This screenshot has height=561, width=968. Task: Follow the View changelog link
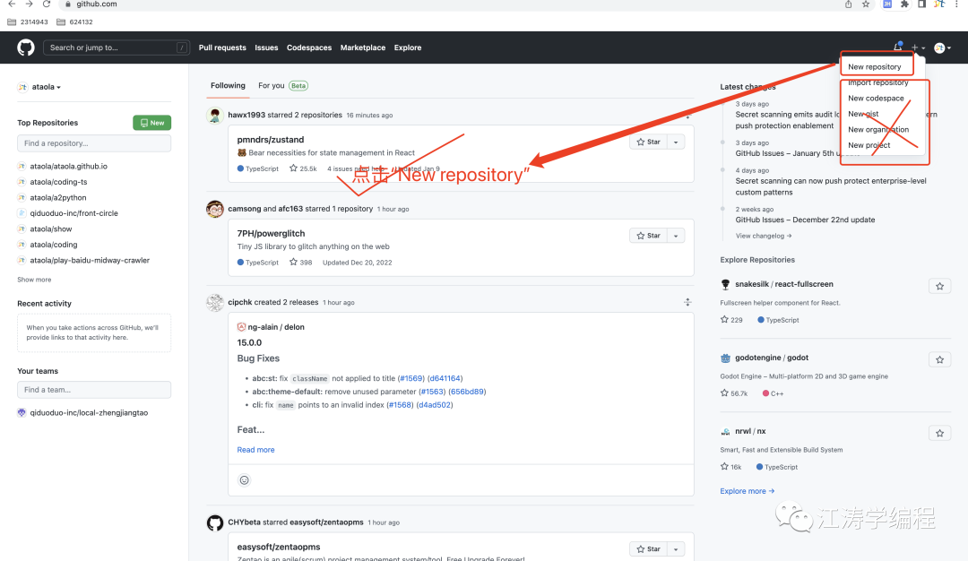point(763,236)
